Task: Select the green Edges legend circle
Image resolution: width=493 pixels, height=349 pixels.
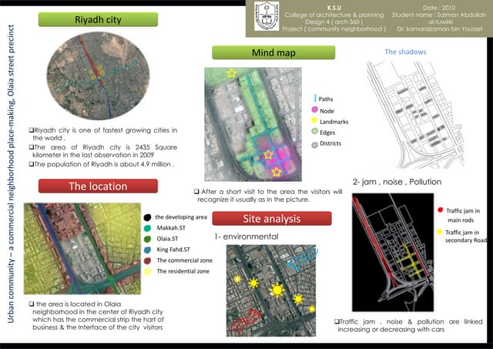Action: (314, 133)
